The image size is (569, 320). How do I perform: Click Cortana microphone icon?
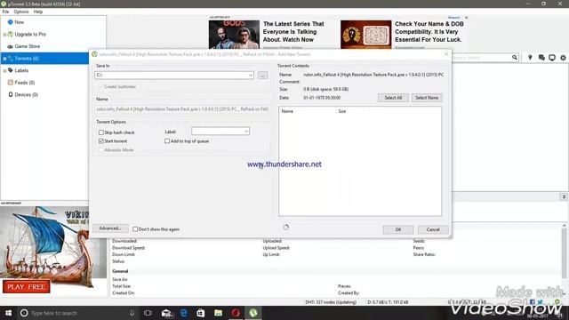pyautogui.click(x=132, y=313)
